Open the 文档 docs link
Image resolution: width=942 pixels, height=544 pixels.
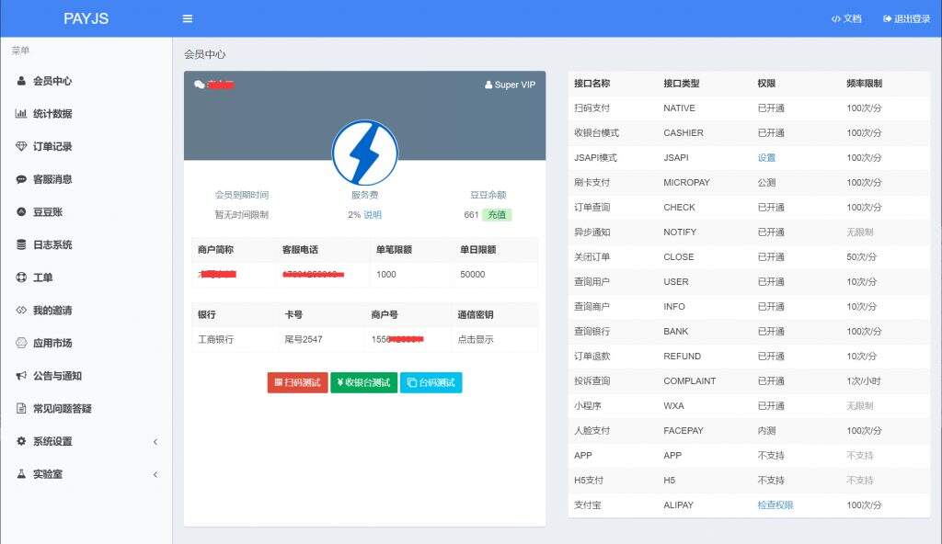tap(846, 18)
